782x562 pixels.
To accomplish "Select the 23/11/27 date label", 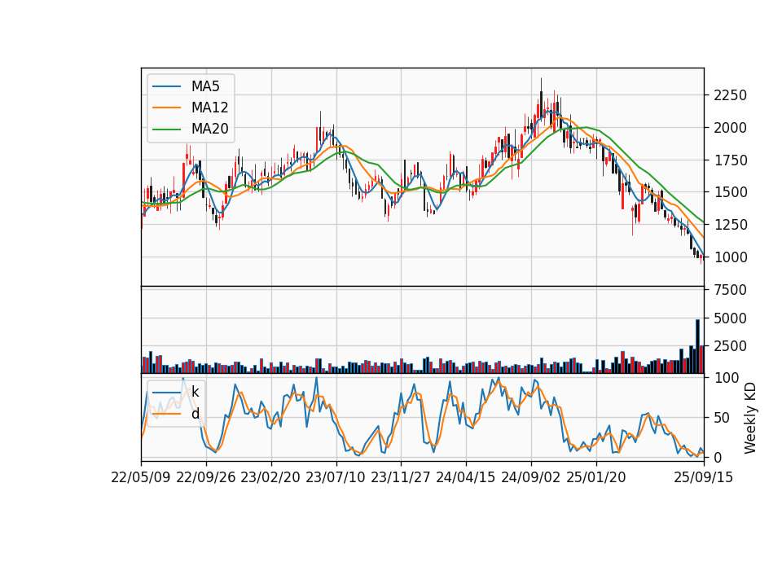I will (401, 477).
